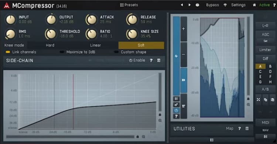Select preset slot A
The image size is (277, 144).
[x=260, y=66]
